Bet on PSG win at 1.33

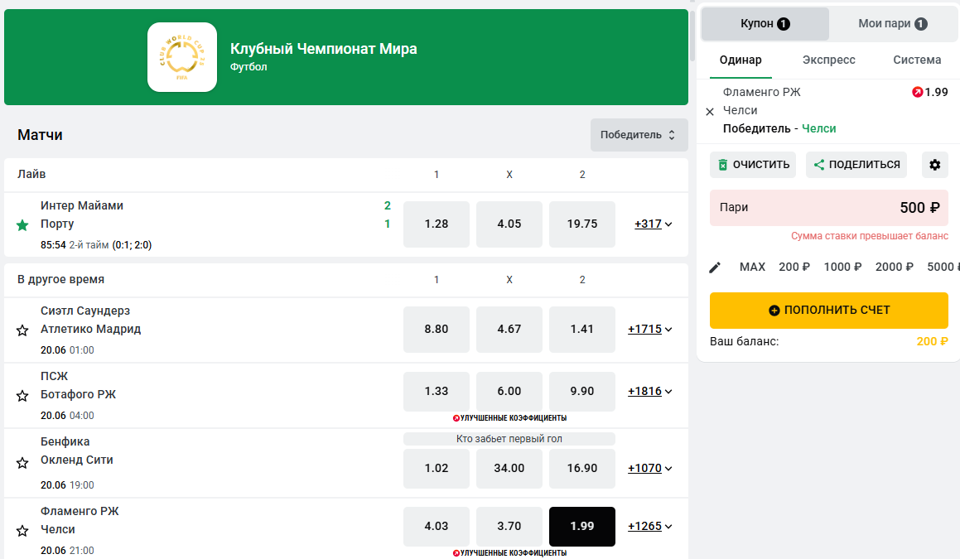pos(437,391)
